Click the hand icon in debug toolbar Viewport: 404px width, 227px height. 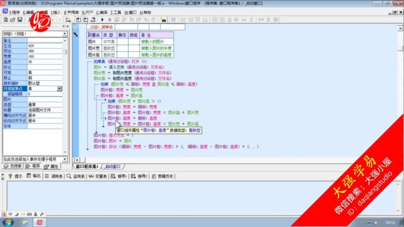point(153,19)
